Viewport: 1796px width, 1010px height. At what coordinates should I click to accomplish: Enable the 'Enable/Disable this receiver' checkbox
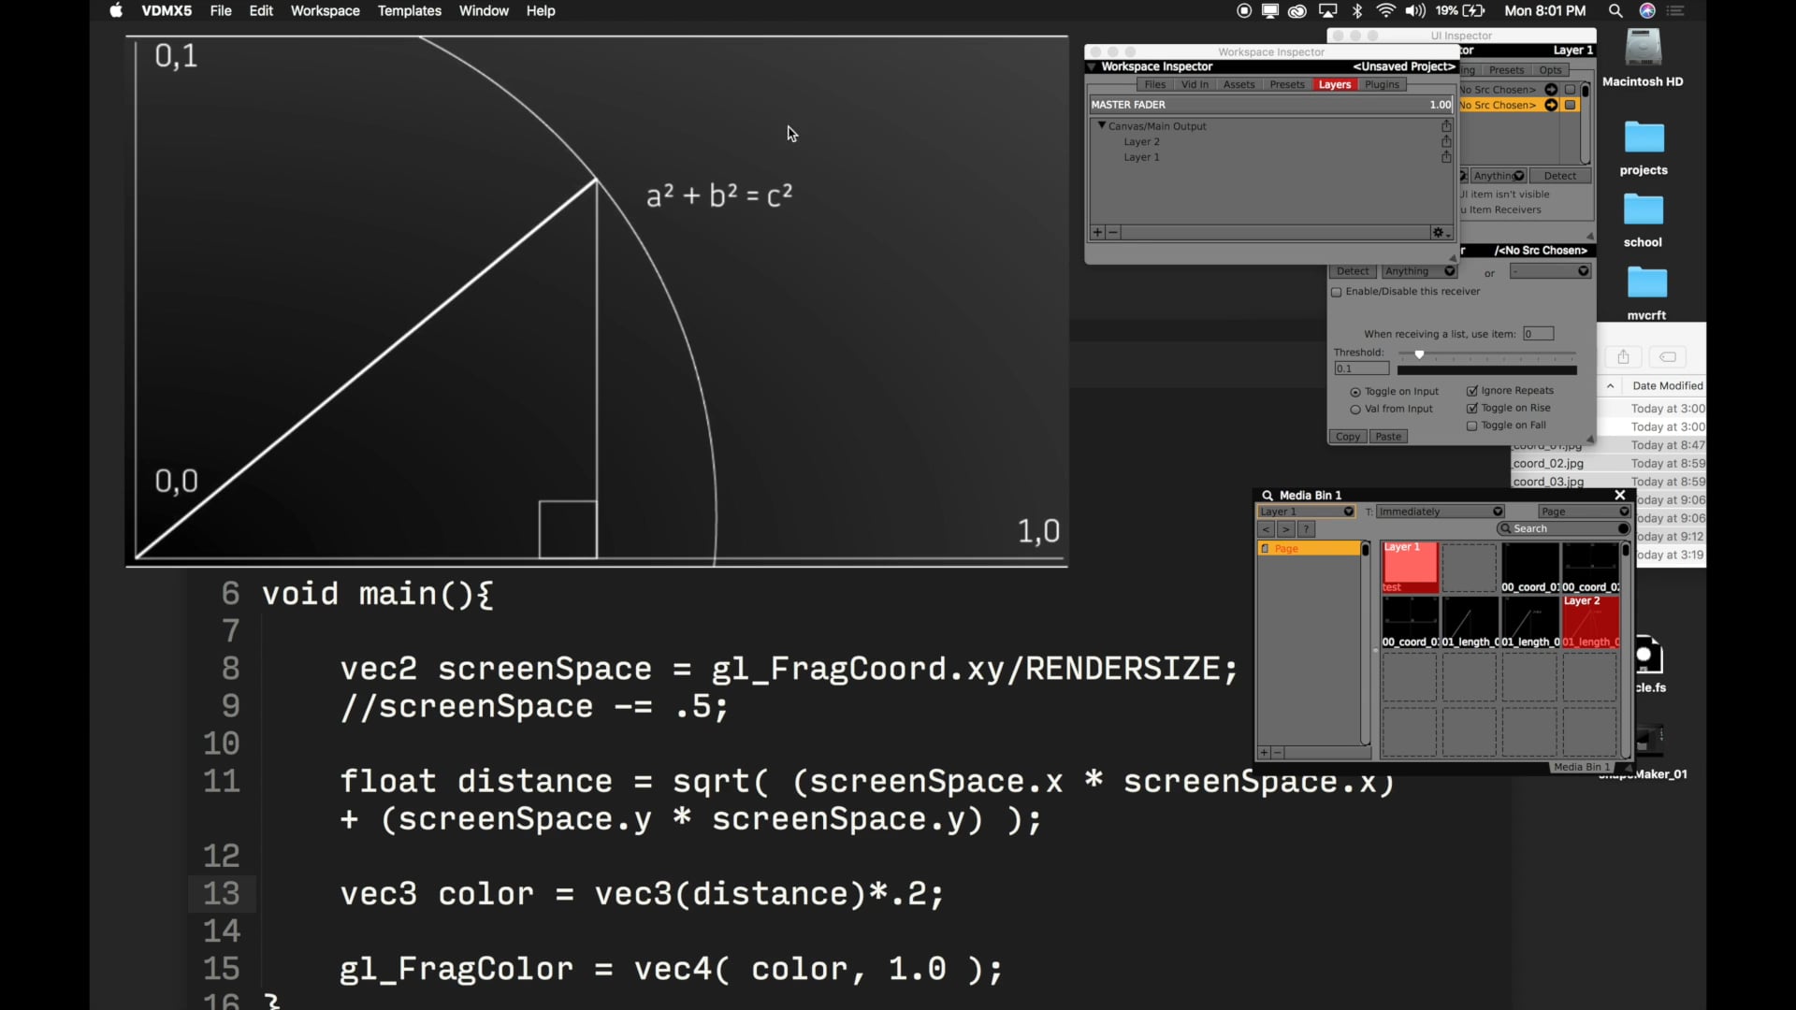1337,293
